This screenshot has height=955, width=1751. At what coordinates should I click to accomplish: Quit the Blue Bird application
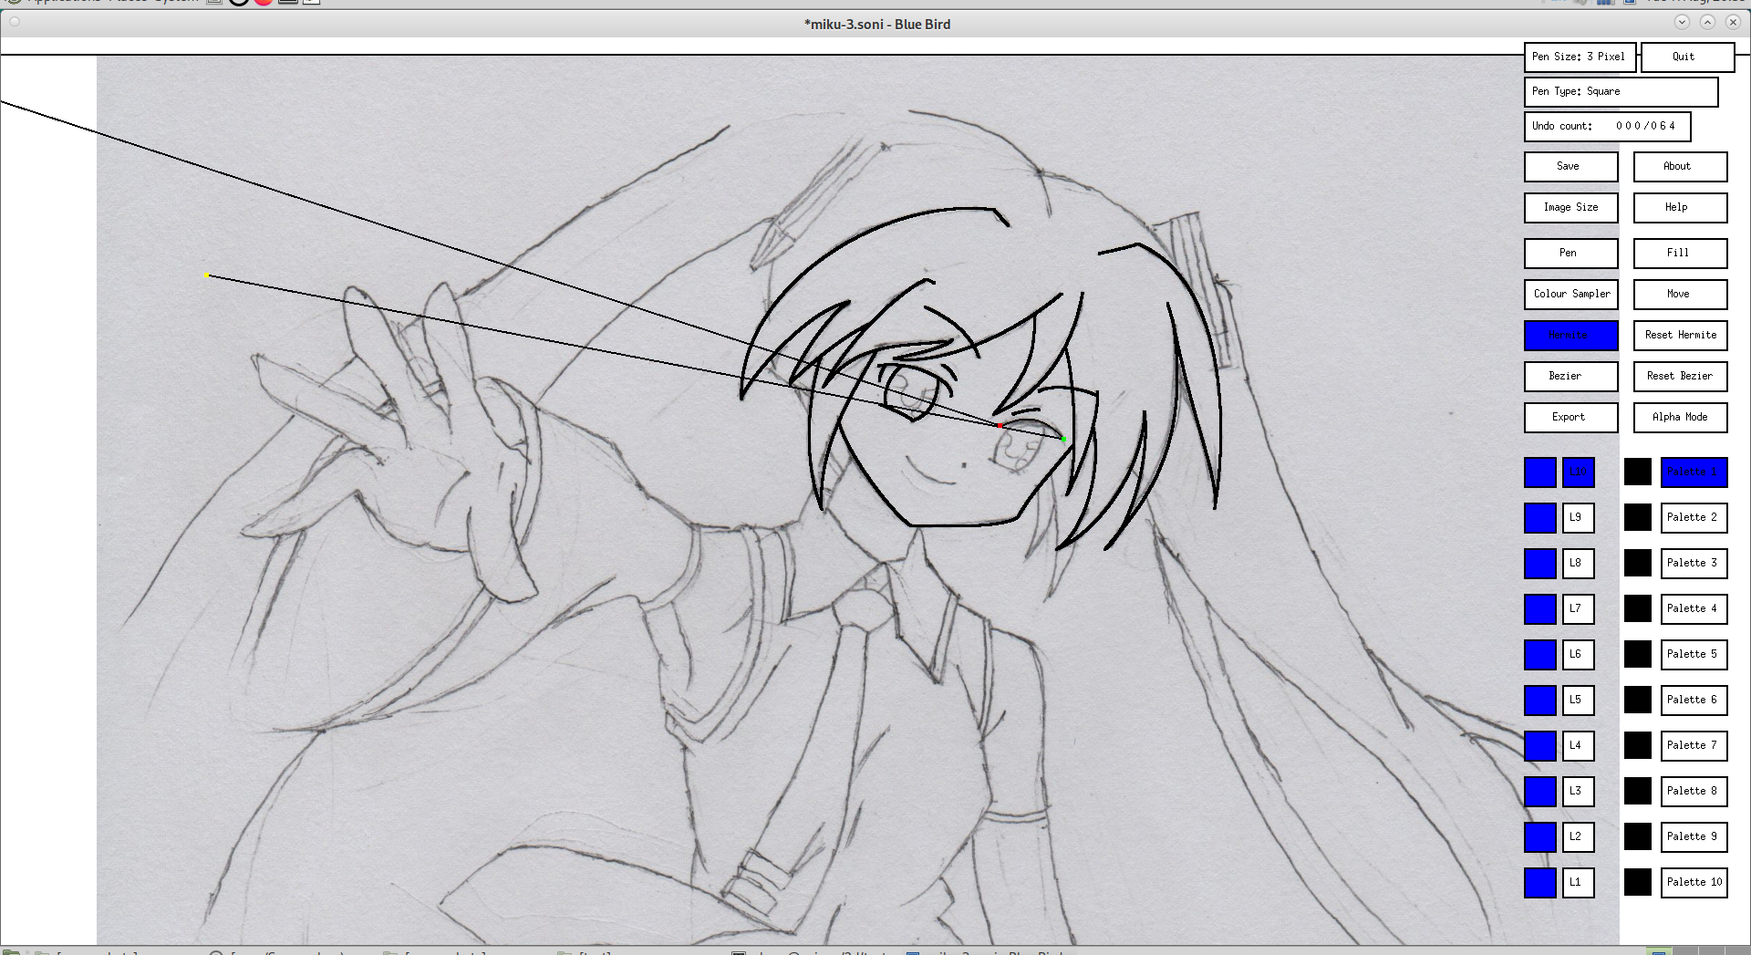1687,57
